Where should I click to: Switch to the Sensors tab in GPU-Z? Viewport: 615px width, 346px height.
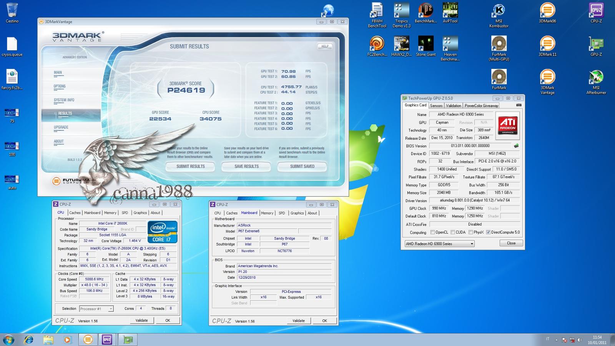point(436,105)
